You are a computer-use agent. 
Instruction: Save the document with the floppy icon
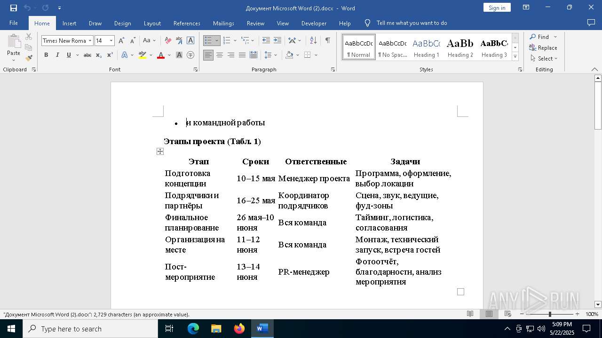click(14, 8)
